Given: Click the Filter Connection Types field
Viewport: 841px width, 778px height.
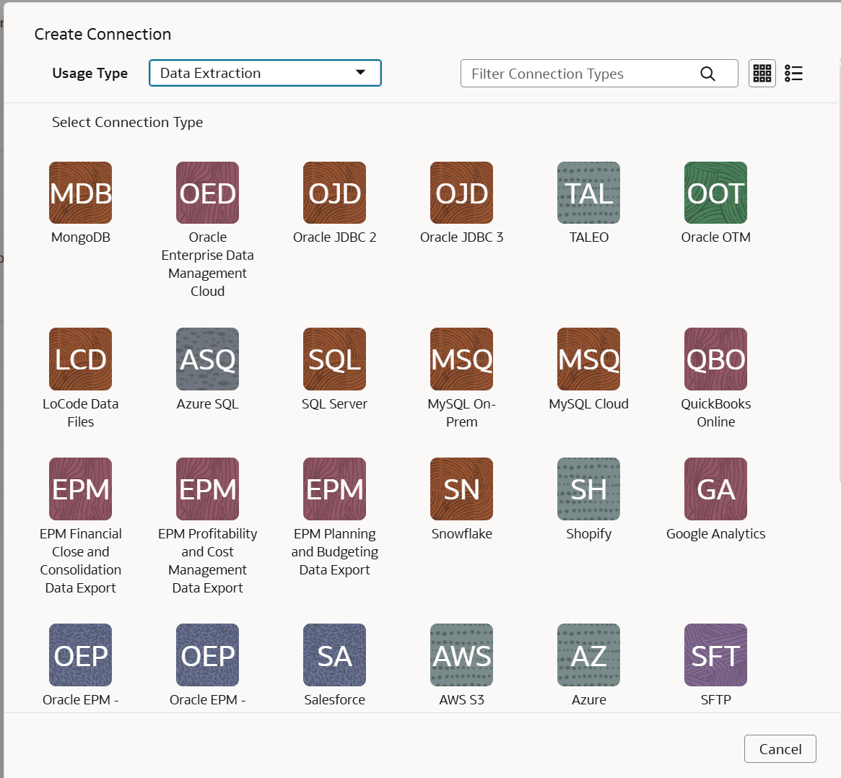Looking at the screenshot, I should (x=599, y=74).
